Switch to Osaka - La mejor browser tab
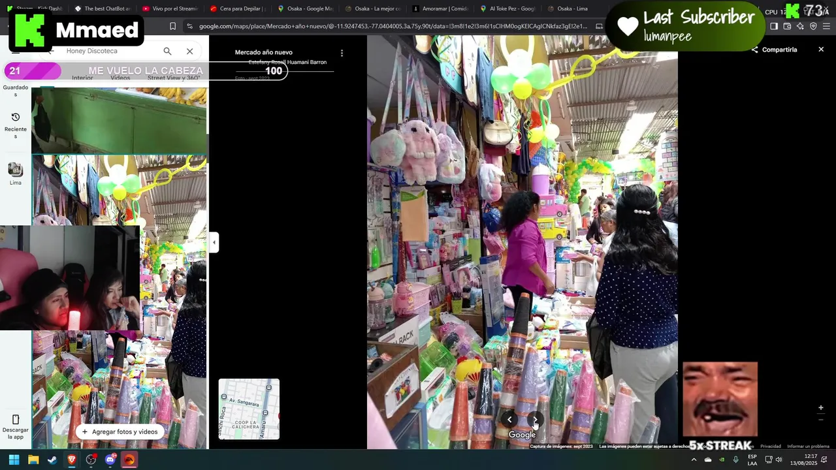 coord(372,8)
